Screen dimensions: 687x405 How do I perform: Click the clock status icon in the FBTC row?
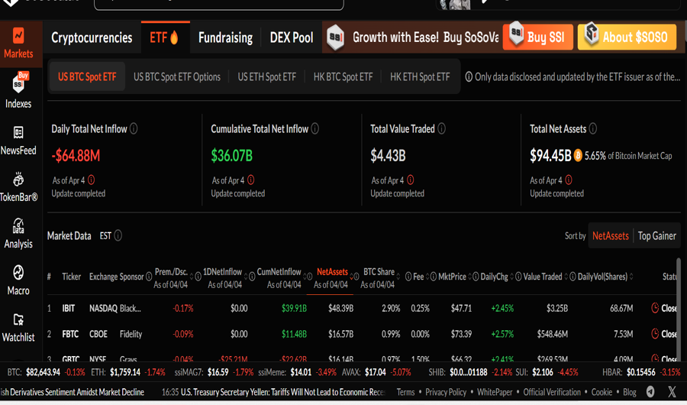(655, 334)
